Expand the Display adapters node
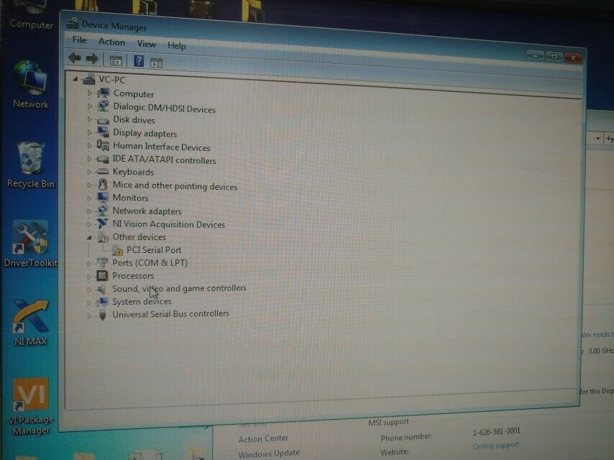This screenshot has width=614, height=460. tap(90, 133)
